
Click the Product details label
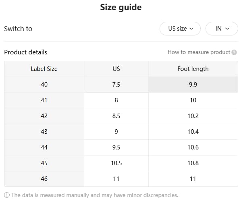click(26, 52)
